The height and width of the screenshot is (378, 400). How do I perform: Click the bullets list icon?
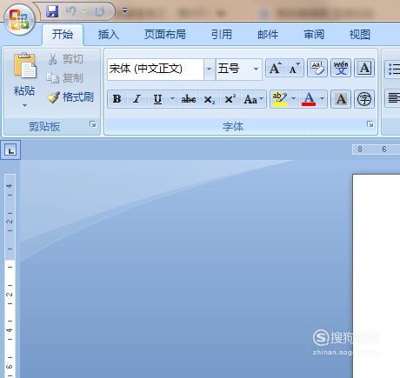[x=393, y=70]
